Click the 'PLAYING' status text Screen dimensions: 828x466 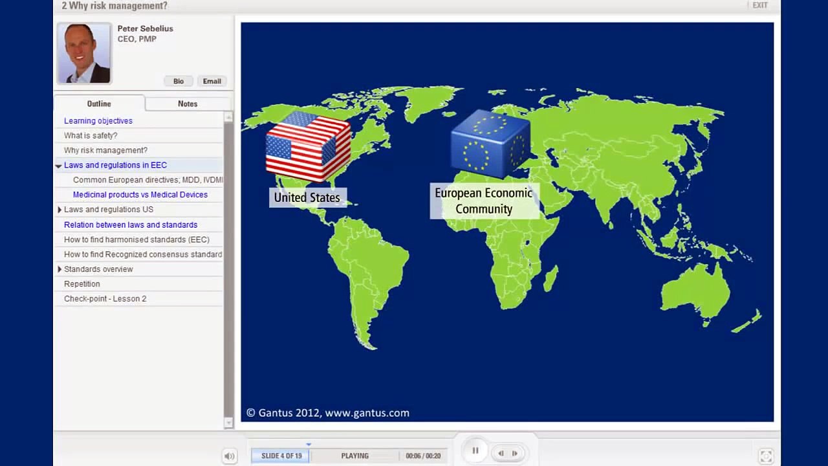pyautogui.click(x=355, y=456)
